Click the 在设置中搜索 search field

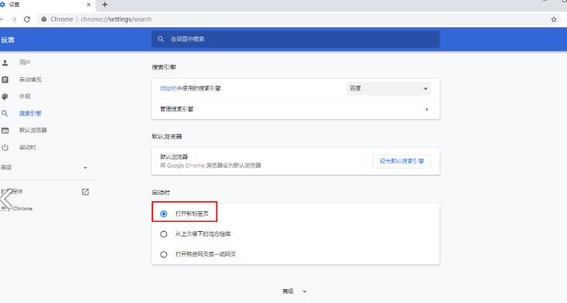click(295, 39)
